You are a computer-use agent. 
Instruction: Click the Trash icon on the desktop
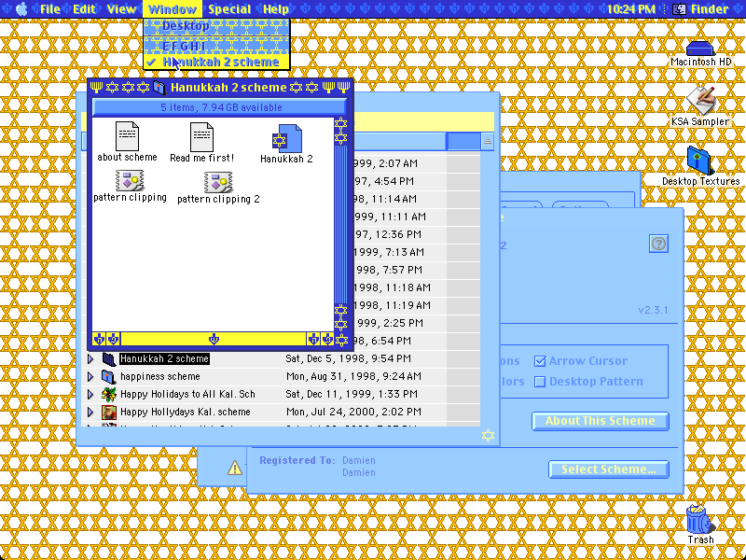point(700,520)
